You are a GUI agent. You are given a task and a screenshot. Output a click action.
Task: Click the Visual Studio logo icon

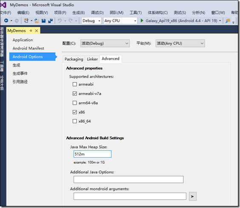point(3,5)
